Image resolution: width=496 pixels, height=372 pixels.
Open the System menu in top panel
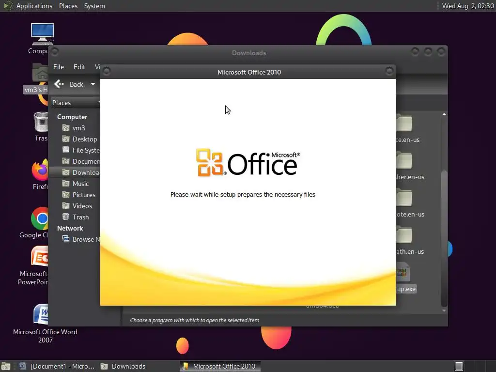click(94, 6)
